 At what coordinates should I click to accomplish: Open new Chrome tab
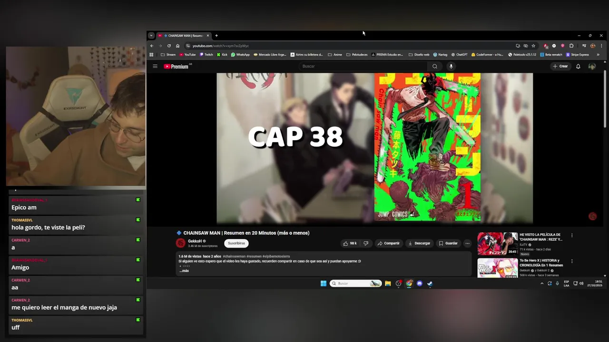click(x=216, y=36)
